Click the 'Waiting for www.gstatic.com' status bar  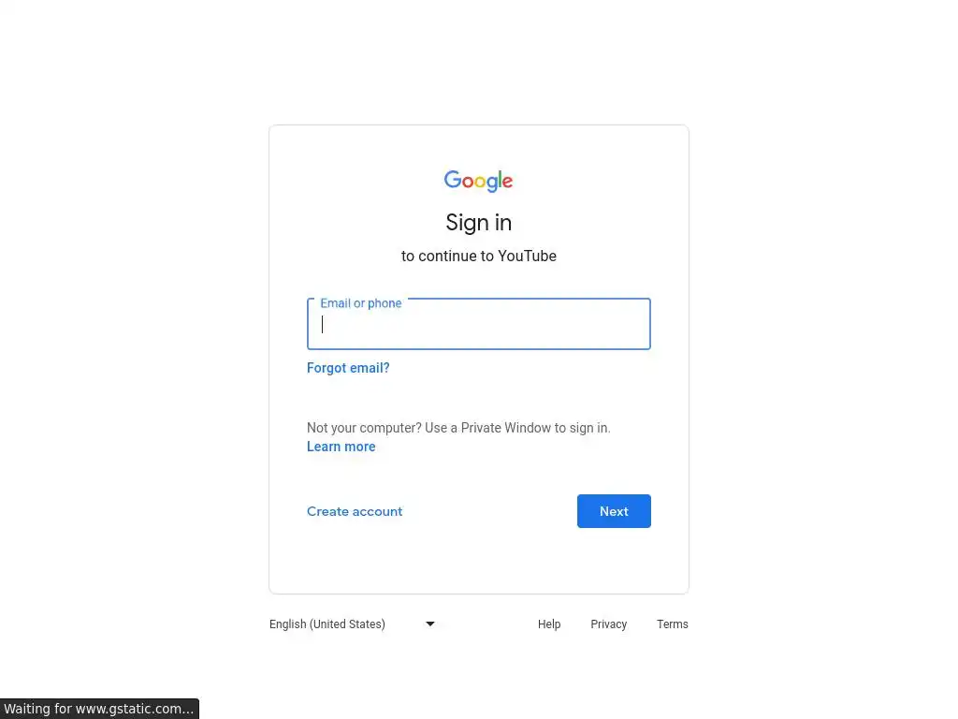99,710
